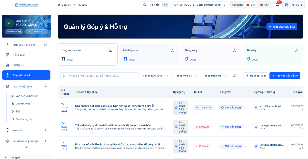The width and height of the screenshot is (308, 159).
Task: Focus the Tìm theo mã ticket search field
Action: pos(99,76)
